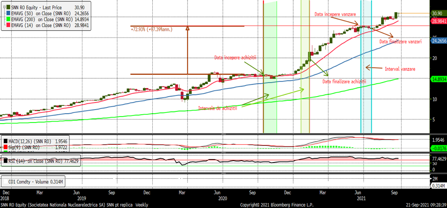Image resolution: width=447 pixels, height=208 pixels.
Task: Click the black RSI (14) legend swatch
Action: click(x=6, y=161)
